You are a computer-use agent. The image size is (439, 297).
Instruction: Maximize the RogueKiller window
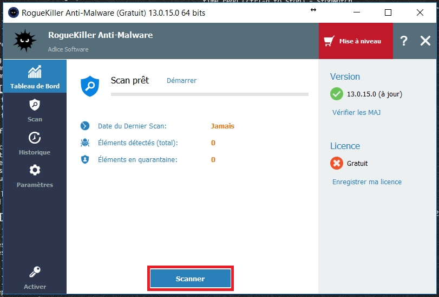point(388,12)
